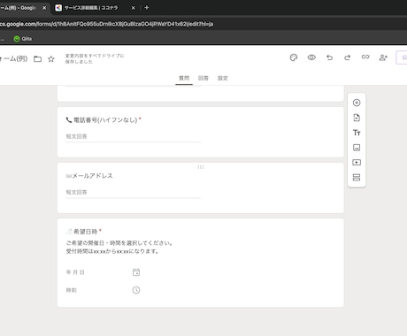The image size is (407, 336).
Task: Close the ココナラ browser tab
Action: pos(134,8)
